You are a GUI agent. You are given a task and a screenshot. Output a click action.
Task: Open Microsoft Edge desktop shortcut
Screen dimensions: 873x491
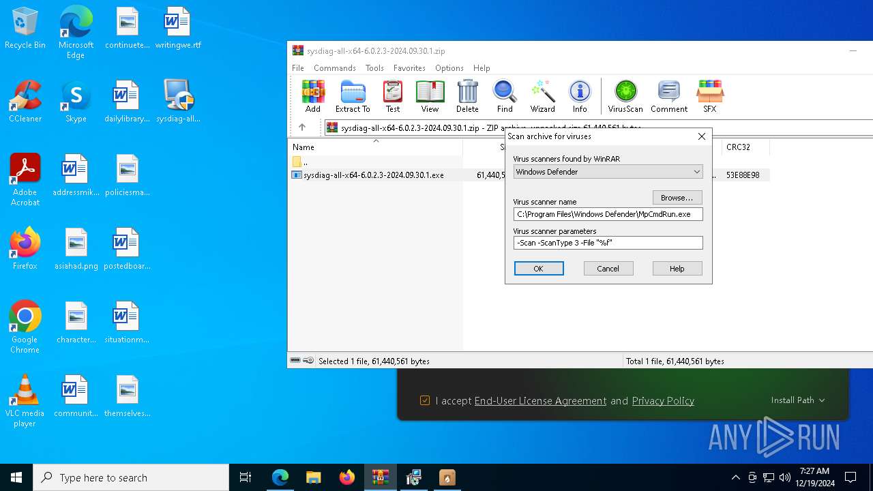[76, 32]
